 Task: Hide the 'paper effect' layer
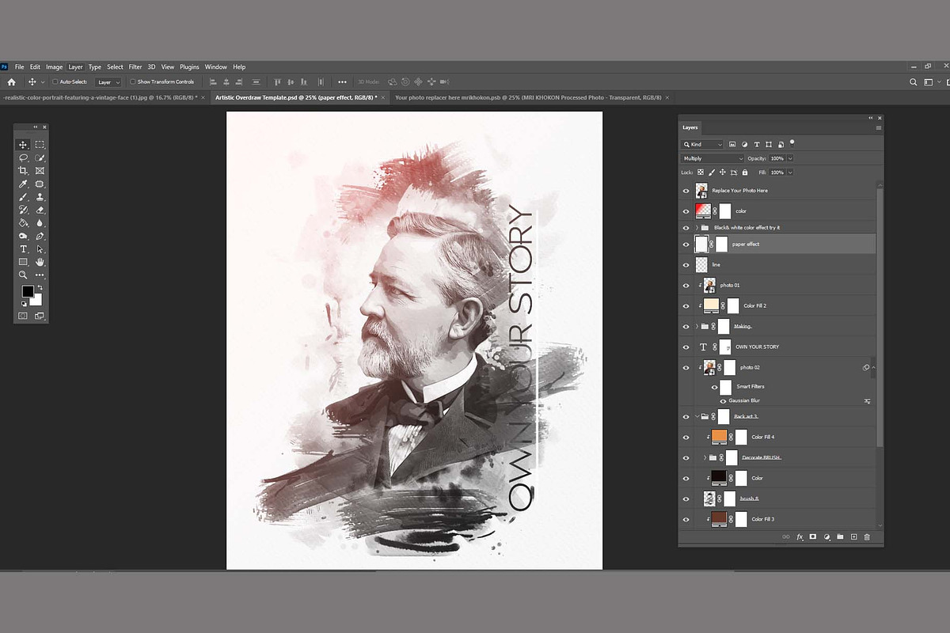tap(686, 244)
